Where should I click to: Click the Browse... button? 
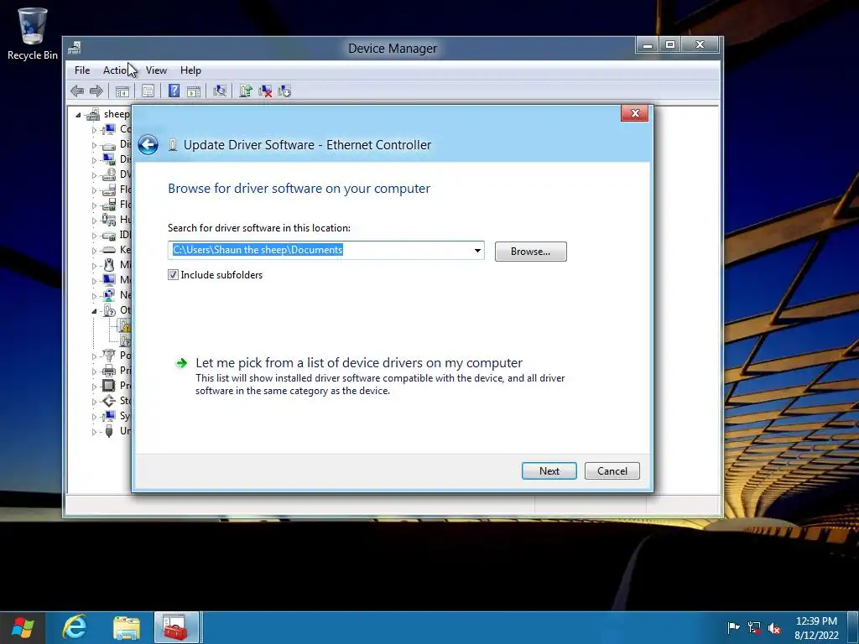pos(531,252)
